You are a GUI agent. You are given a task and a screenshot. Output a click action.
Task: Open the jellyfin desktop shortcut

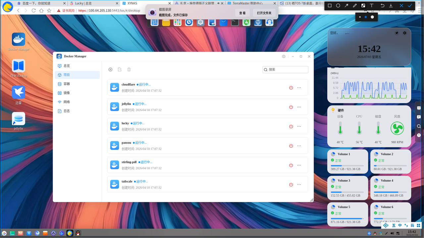[19, 119]
